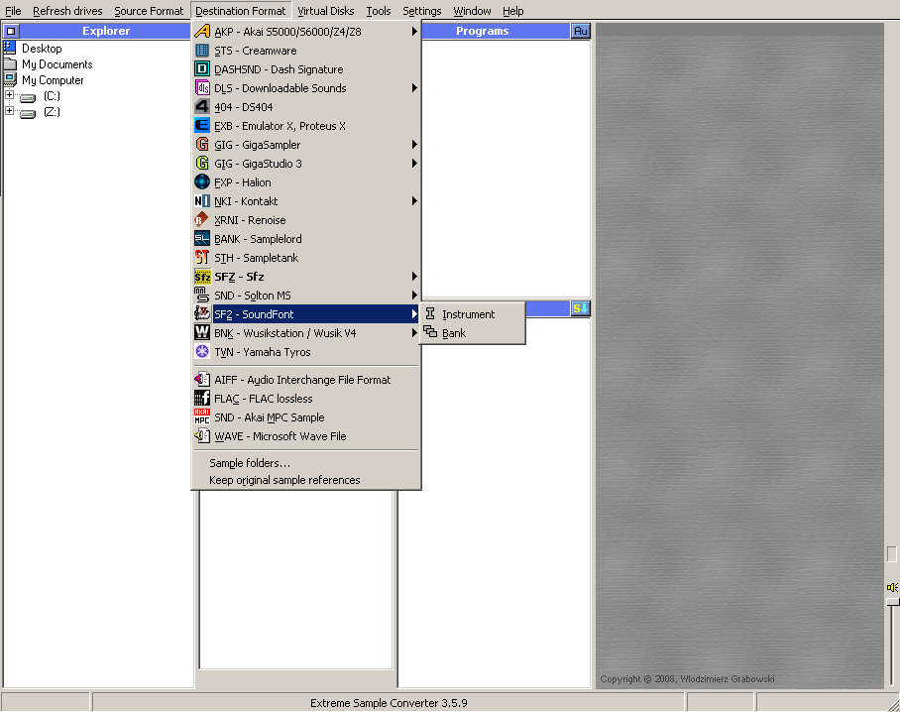
Task: Select Bank in SoundFont submenu
Action: 473,333
